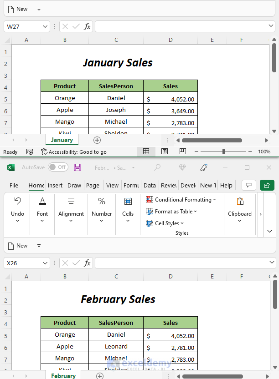Open the Format as Table dropdown
Viewport: 279px width, 379px height.
171,212
